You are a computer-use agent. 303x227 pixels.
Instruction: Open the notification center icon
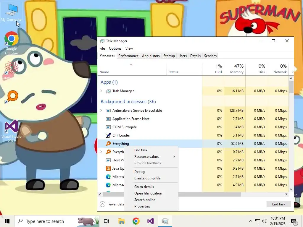(294, 222)
